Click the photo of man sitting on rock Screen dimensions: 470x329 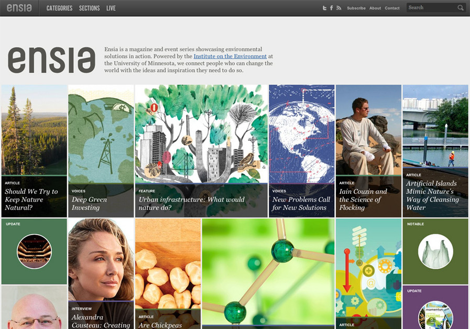tap(368, 129)
